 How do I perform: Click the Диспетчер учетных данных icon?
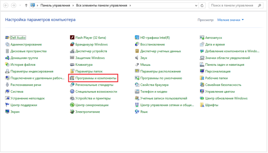pos(137,51)
